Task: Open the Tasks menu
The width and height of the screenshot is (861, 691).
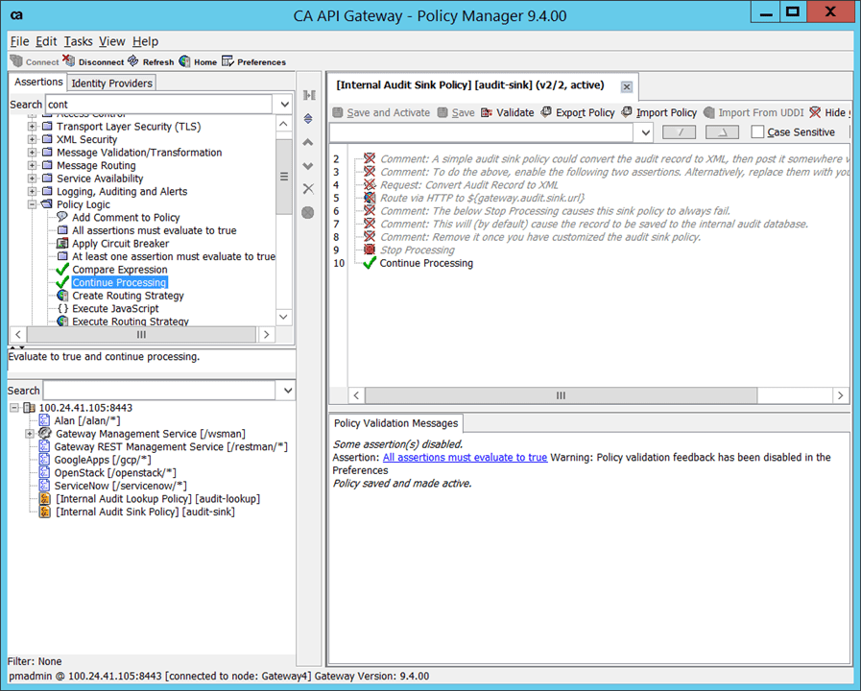Action: coord(78,41)
